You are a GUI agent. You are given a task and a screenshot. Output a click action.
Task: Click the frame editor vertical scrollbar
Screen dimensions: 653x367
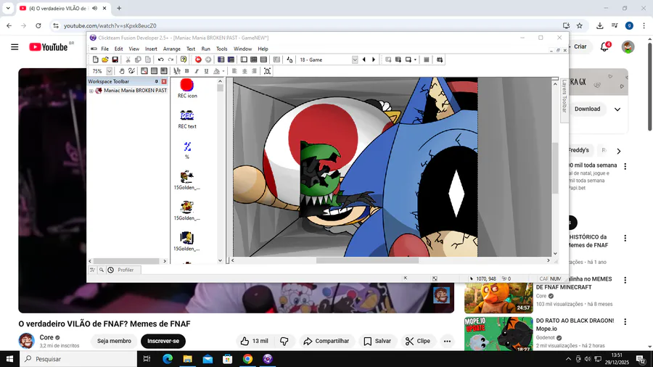click(555, 168)
